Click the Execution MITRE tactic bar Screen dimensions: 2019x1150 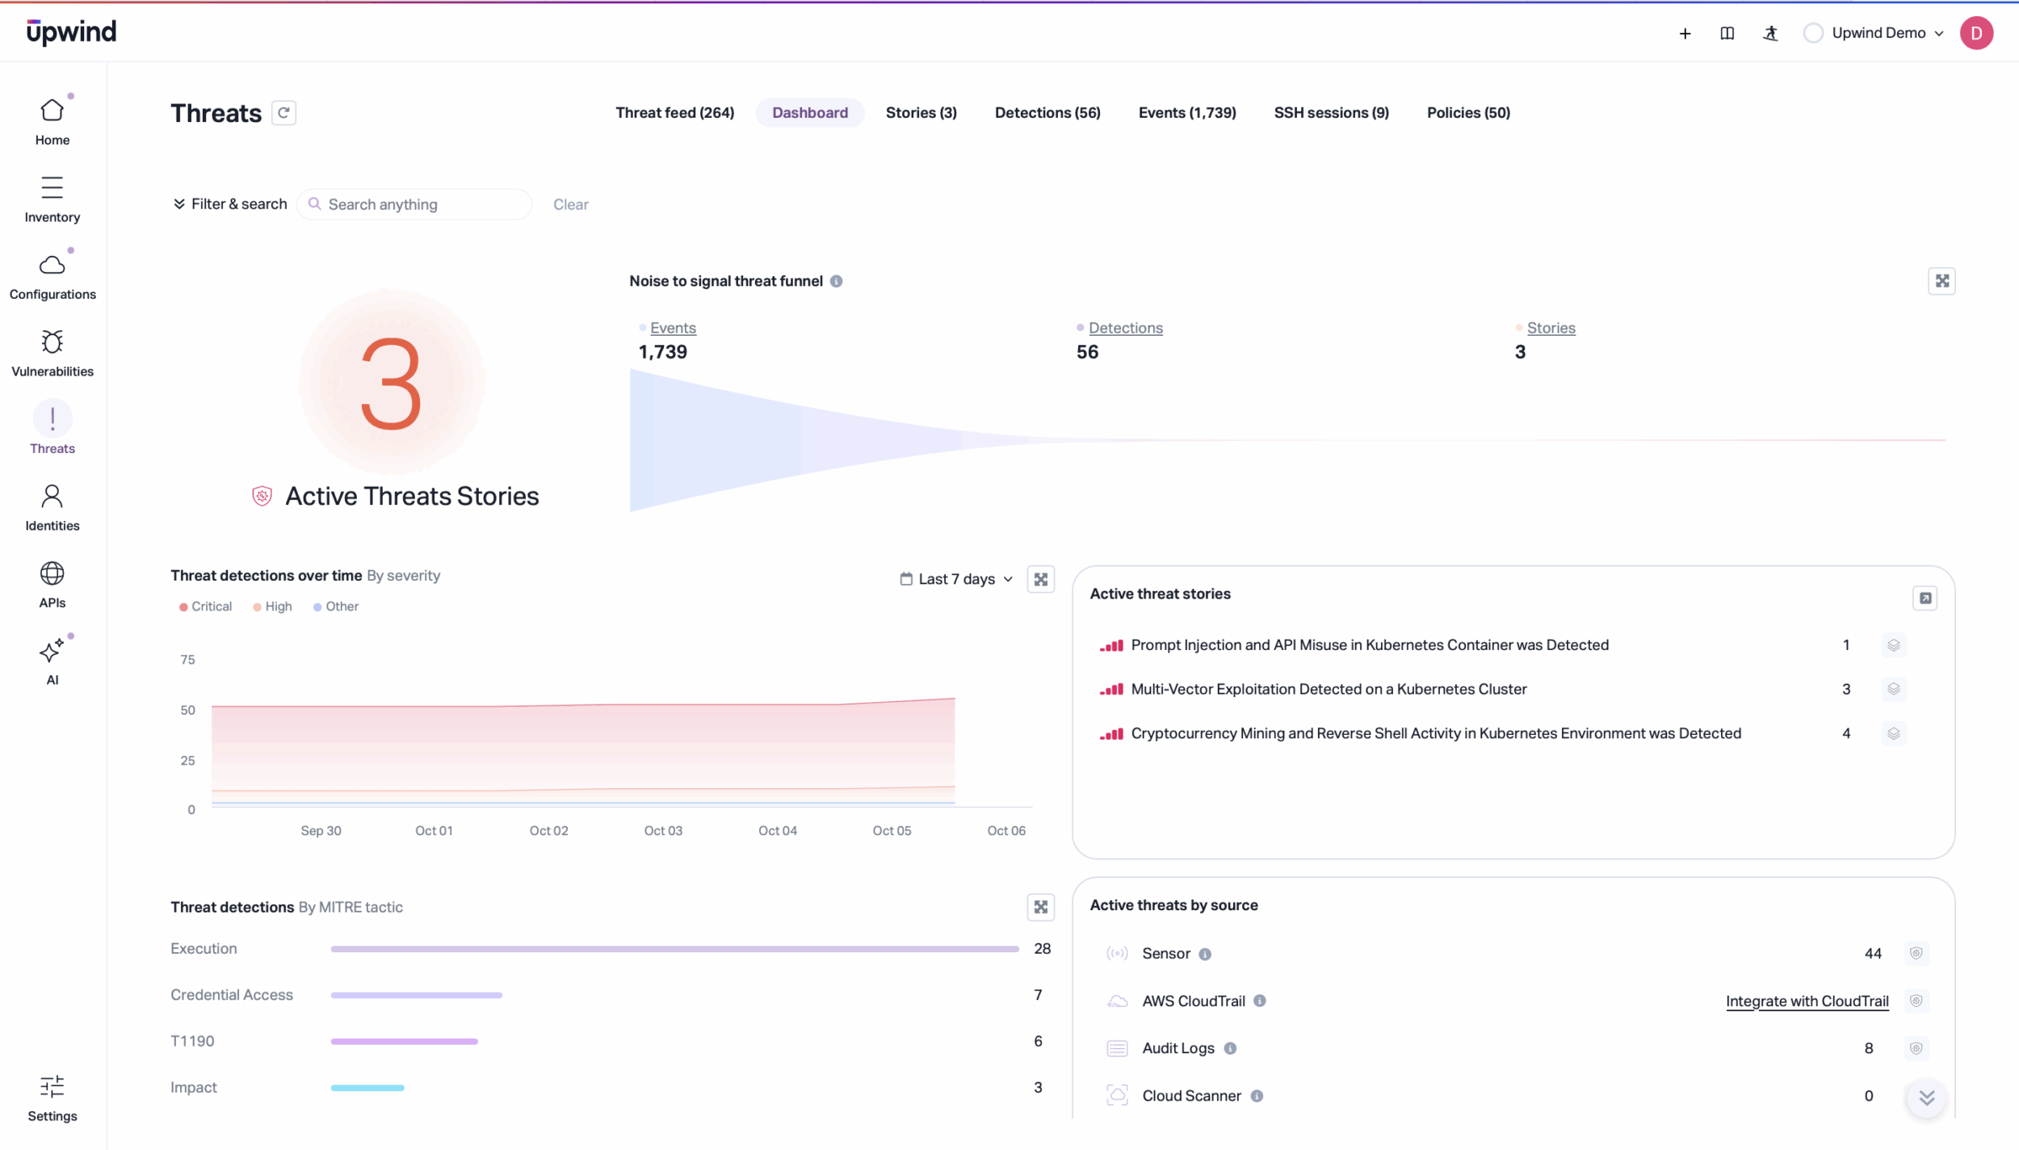point(674,949)
